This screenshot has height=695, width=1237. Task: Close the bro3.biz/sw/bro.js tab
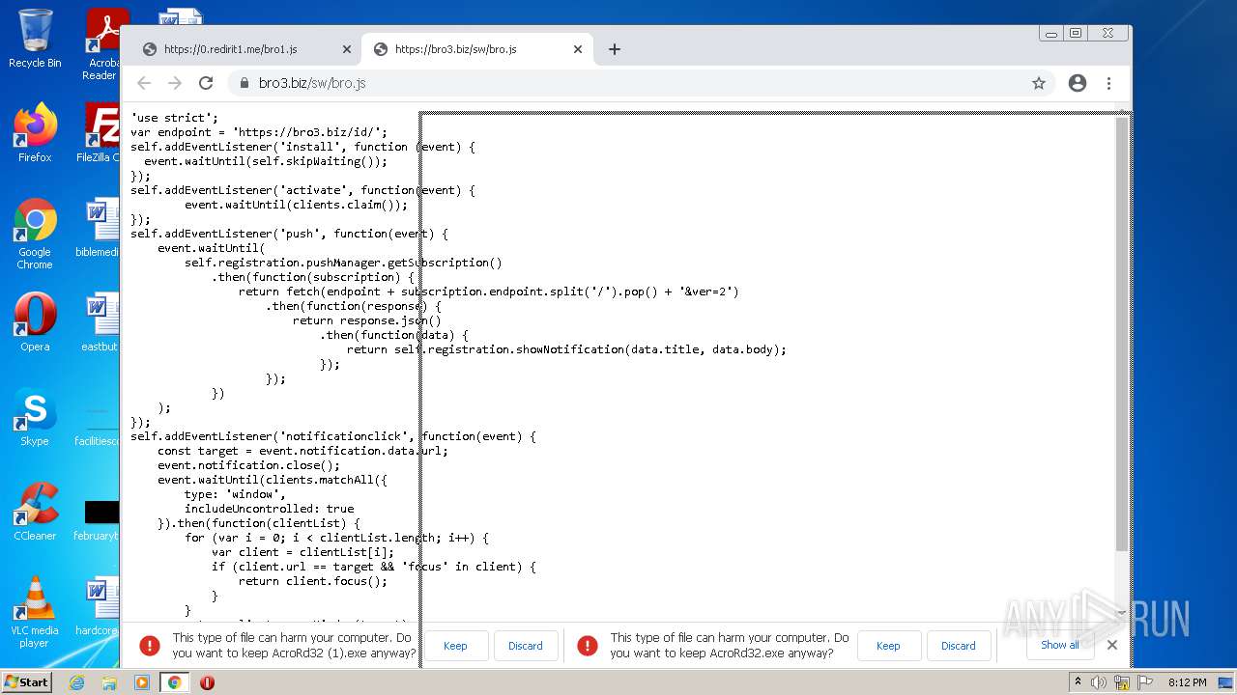pyautogui.click(x=578, y=49)
